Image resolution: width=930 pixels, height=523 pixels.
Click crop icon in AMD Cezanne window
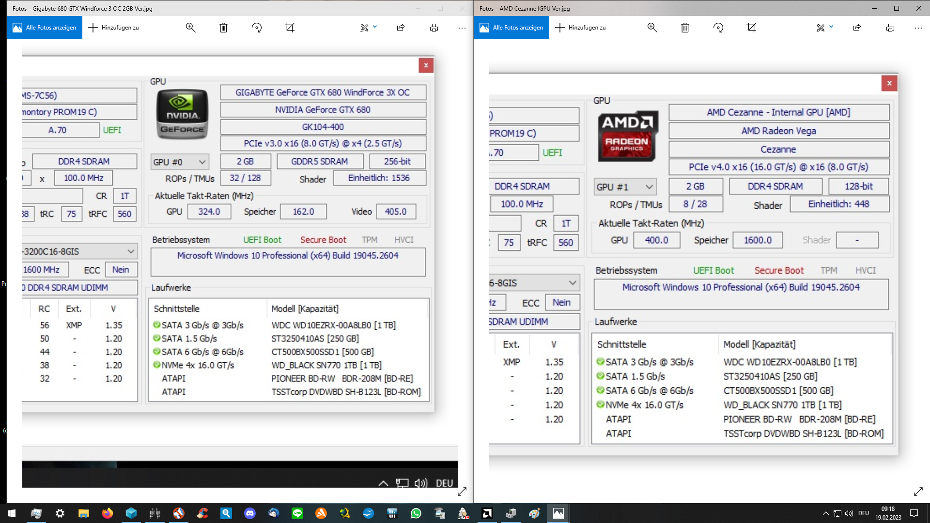click(x=751, y=28)
